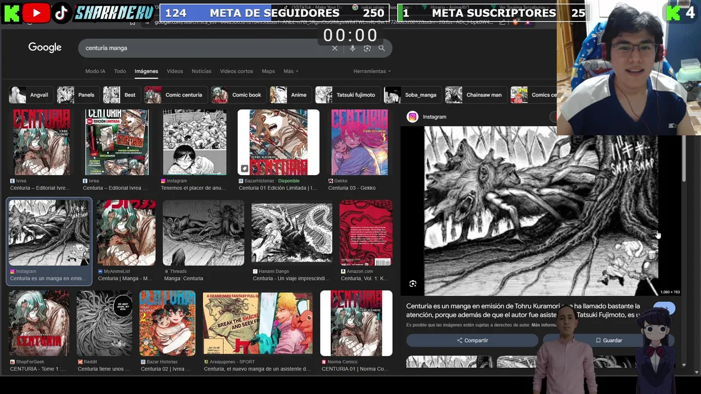Open the Herramientas dropdown
The image size is (701, 394).
point(372,71)
